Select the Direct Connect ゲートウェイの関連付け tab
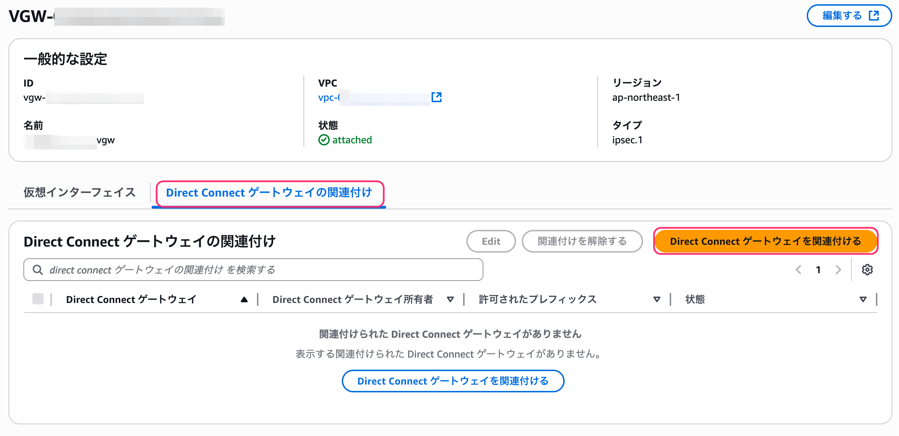 pos(269,193)
